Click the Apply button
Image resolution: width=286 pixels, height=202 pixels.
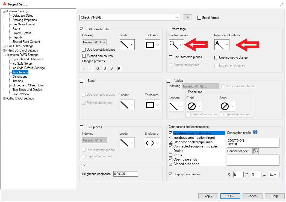pyautogui.click(x=208, y=196)
